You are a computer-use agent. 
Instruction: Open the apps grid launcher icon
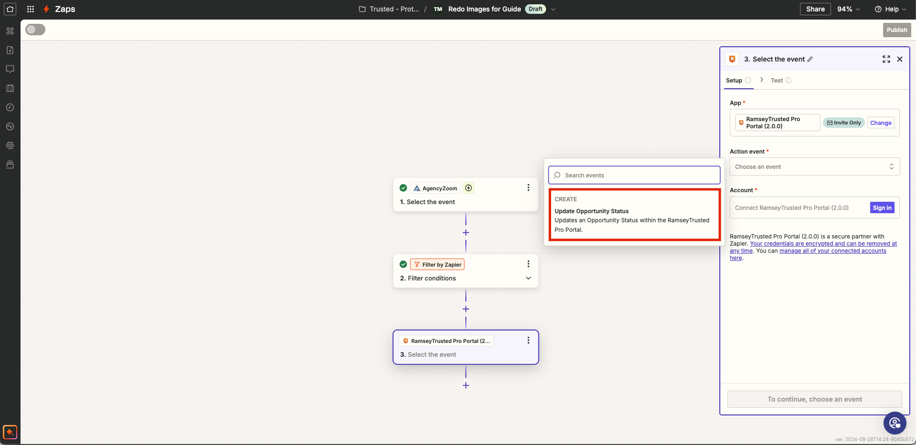[31, 9]
